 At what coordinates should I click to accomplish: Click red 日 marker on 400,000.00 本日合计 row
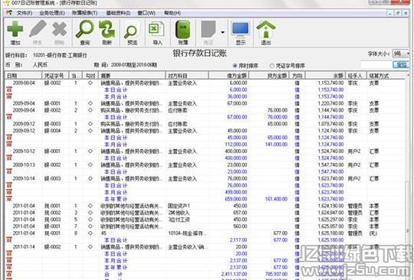(9, 158)
